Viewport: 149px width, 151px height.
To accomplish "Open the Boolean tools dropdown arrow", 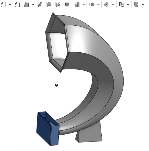I will [x=98, y=4].
